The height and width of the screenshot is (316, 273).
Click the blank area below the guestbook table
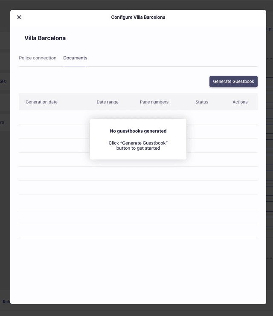coord(138,269)
